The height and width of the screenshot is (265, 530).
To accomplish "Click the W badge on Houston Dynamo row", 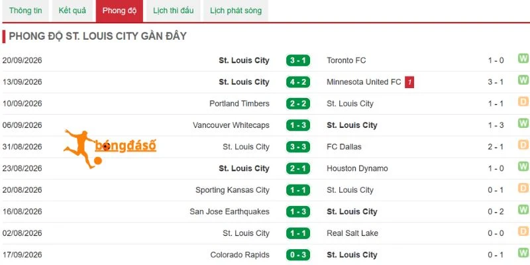I will (523, 167).
